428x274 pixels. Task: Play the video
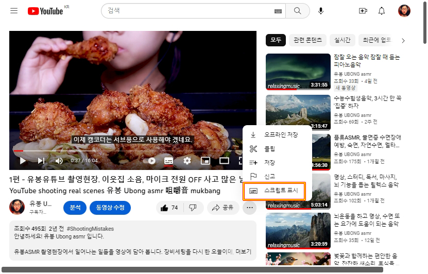tap(23, 161)
